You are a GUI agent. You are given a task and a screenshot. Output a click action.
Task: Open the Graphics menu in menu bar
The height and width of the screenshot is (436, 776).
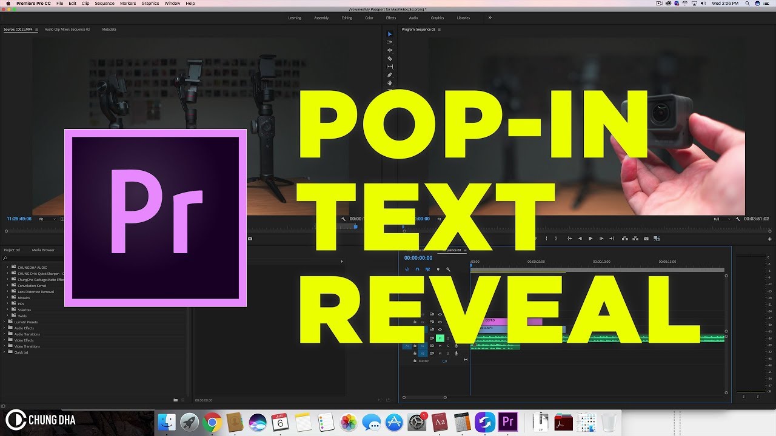coord(150,3)
